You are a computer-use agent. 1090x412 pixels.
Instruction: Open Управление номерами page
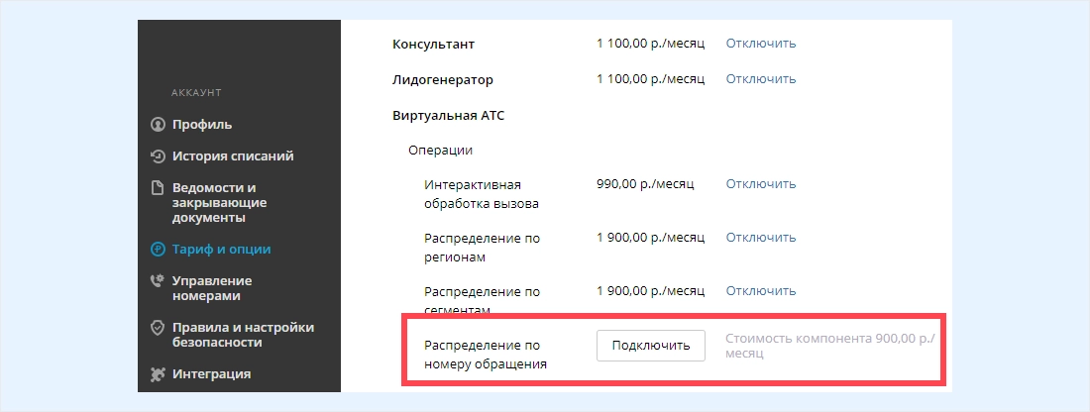212,288
